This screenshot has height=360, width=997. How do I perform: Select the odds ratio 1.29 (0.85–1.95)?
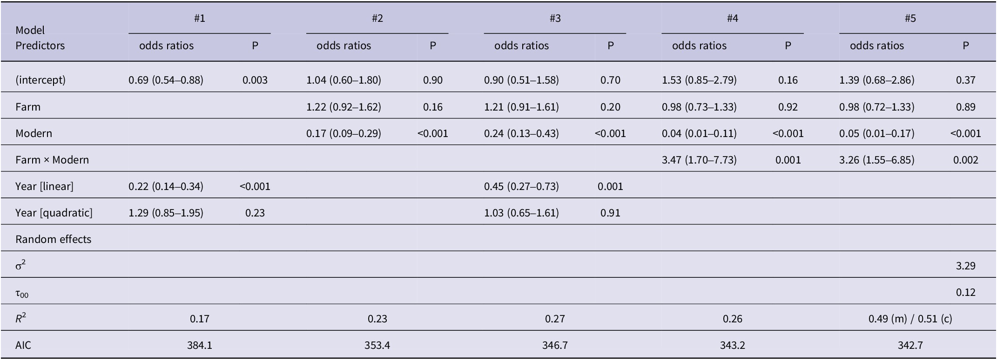click(x=166, y=213)
